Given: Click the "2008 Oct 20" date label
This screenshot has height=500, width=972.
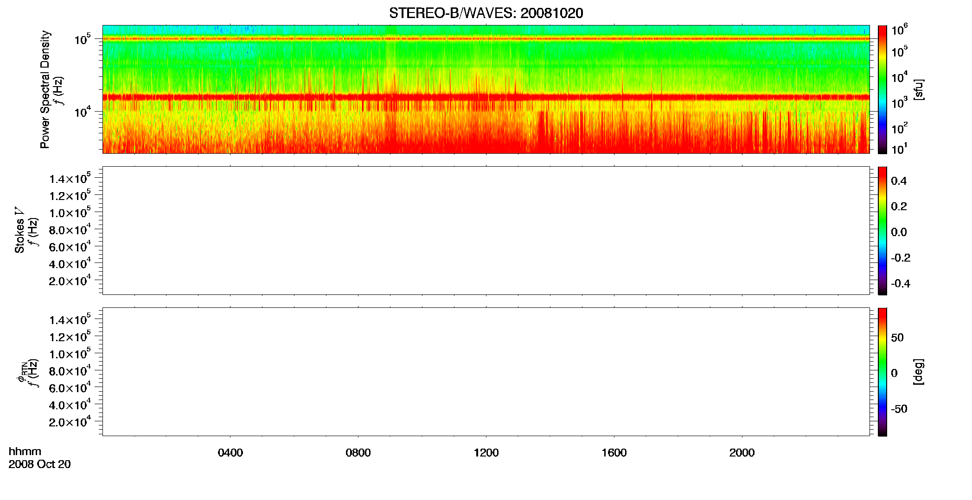Looking at the screenshot, I should [39, 464].
